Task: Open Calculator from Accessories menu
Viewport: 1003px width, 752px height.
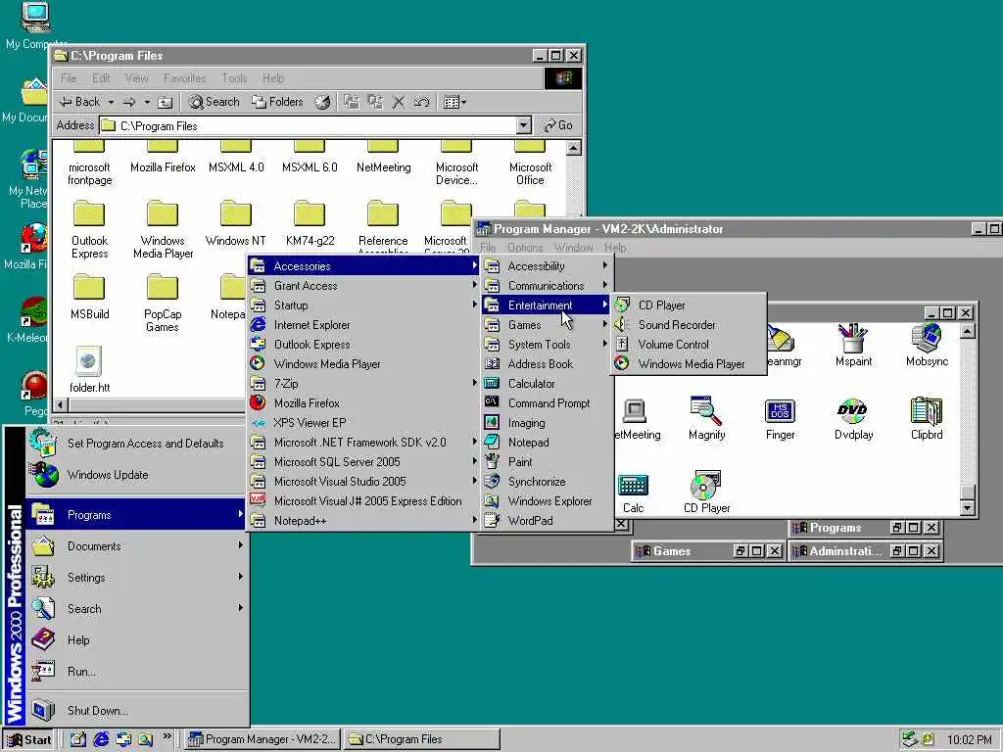Action: click(547, 384)
